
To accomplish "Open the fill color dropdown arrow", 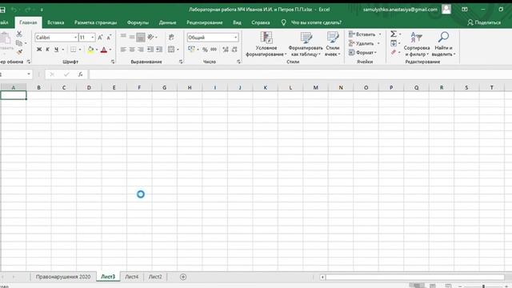I will point(97,50).
